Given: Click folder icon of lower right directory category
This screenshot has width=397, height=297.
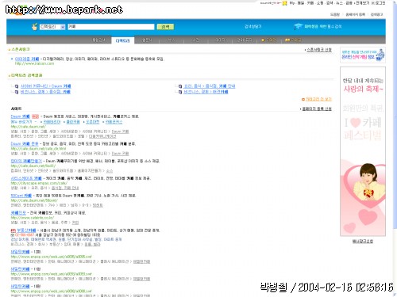Looking at the screenshot, I should tap(180, 92).
